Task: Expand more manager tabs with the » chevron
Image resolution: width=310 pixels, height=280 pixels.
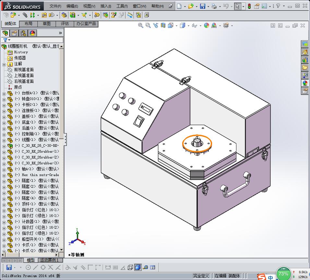Action: pos(60,33)
